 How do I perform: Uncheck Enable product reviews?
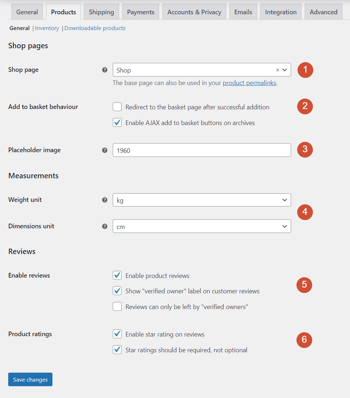pos(117,275)
